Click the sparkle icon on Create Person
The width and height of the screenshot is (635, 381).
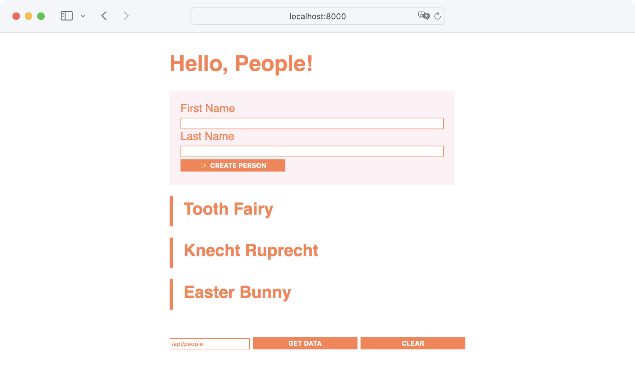[x=204, y=166]
